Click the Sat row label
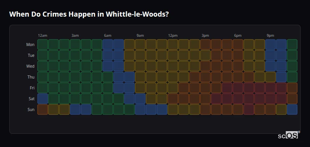310x147 pixels. (31, 99)
